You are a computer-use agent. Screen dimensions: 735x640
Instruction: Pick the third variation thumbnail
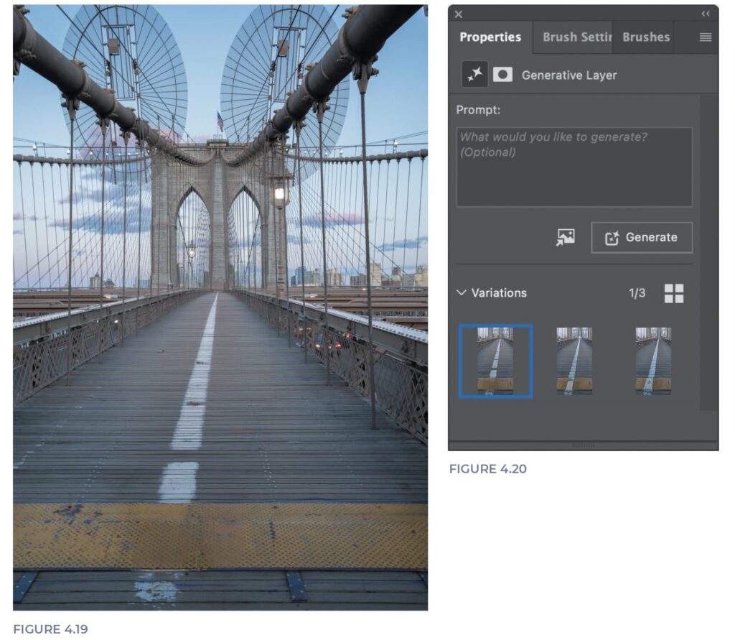tap(653, 361)
